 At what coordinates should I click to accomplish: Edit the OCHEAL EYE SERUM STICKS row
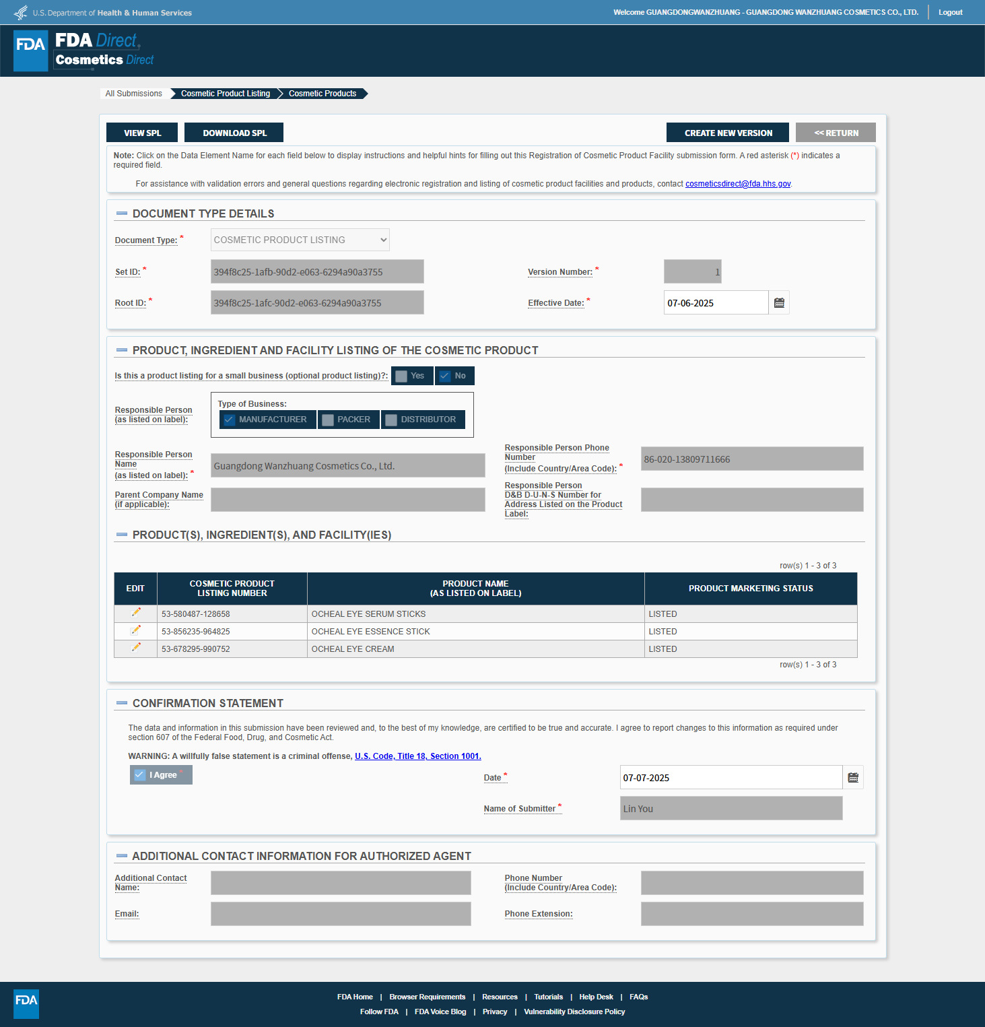pos(136,612)
